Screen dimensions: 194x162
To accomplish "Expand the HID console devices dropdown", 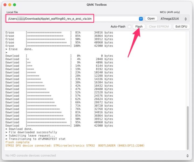I will point(188,156).
